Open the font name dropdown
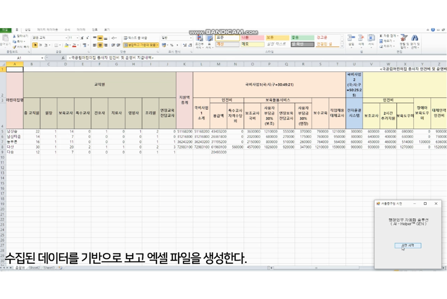Screen dimensions: 447x299 point(66,38)
